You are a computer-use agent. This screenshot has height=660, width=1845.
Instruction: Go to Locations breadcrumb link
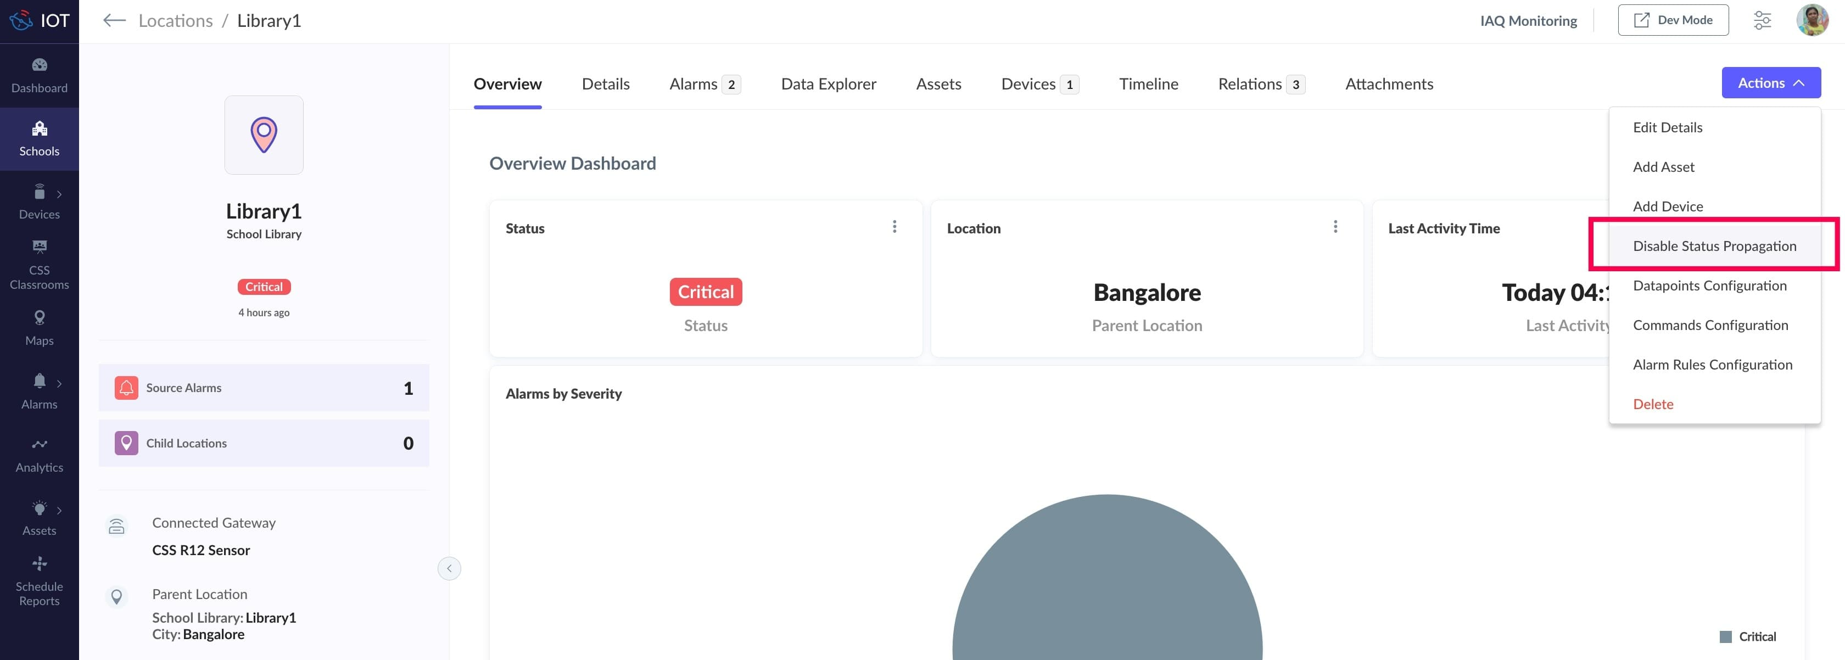176,21
